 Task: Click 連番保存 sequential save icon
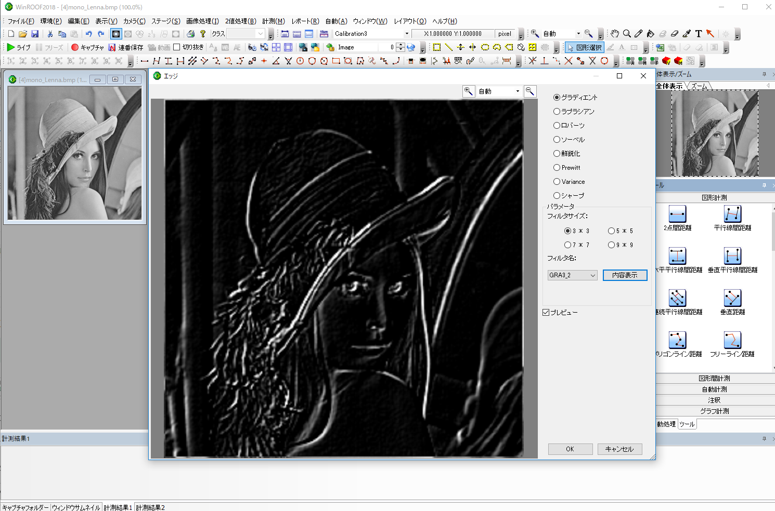pyautogui.click(x=126, y=47)
